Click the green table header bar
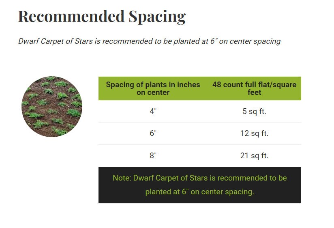The width and height of the screenshot is (334, 228). (x=200, y=88)
